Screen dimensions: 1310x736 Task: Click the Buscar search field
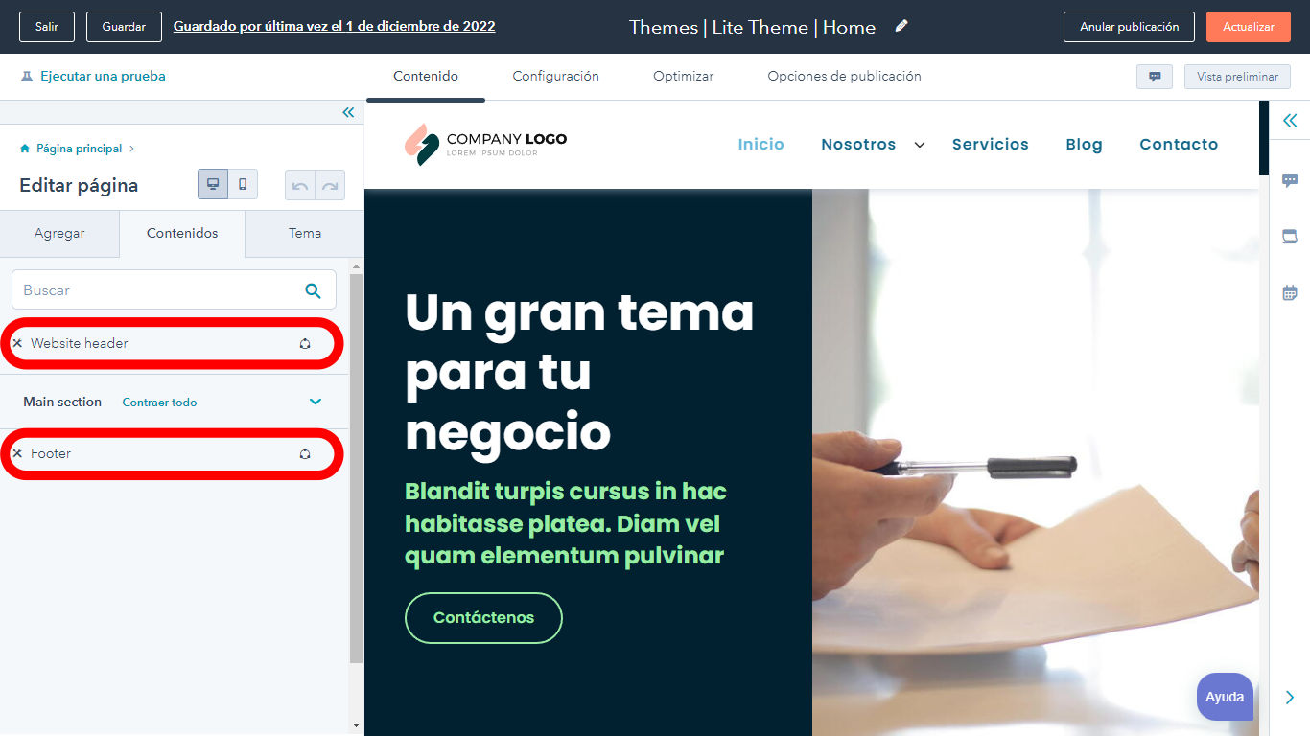point(174,290)
